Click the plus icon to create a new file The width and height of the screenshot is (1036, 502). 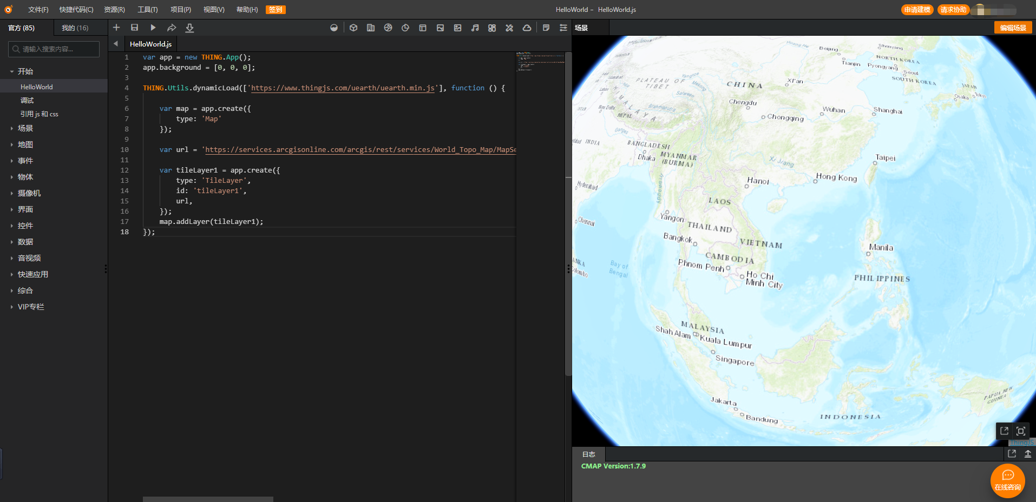click(x=116, y=28)
